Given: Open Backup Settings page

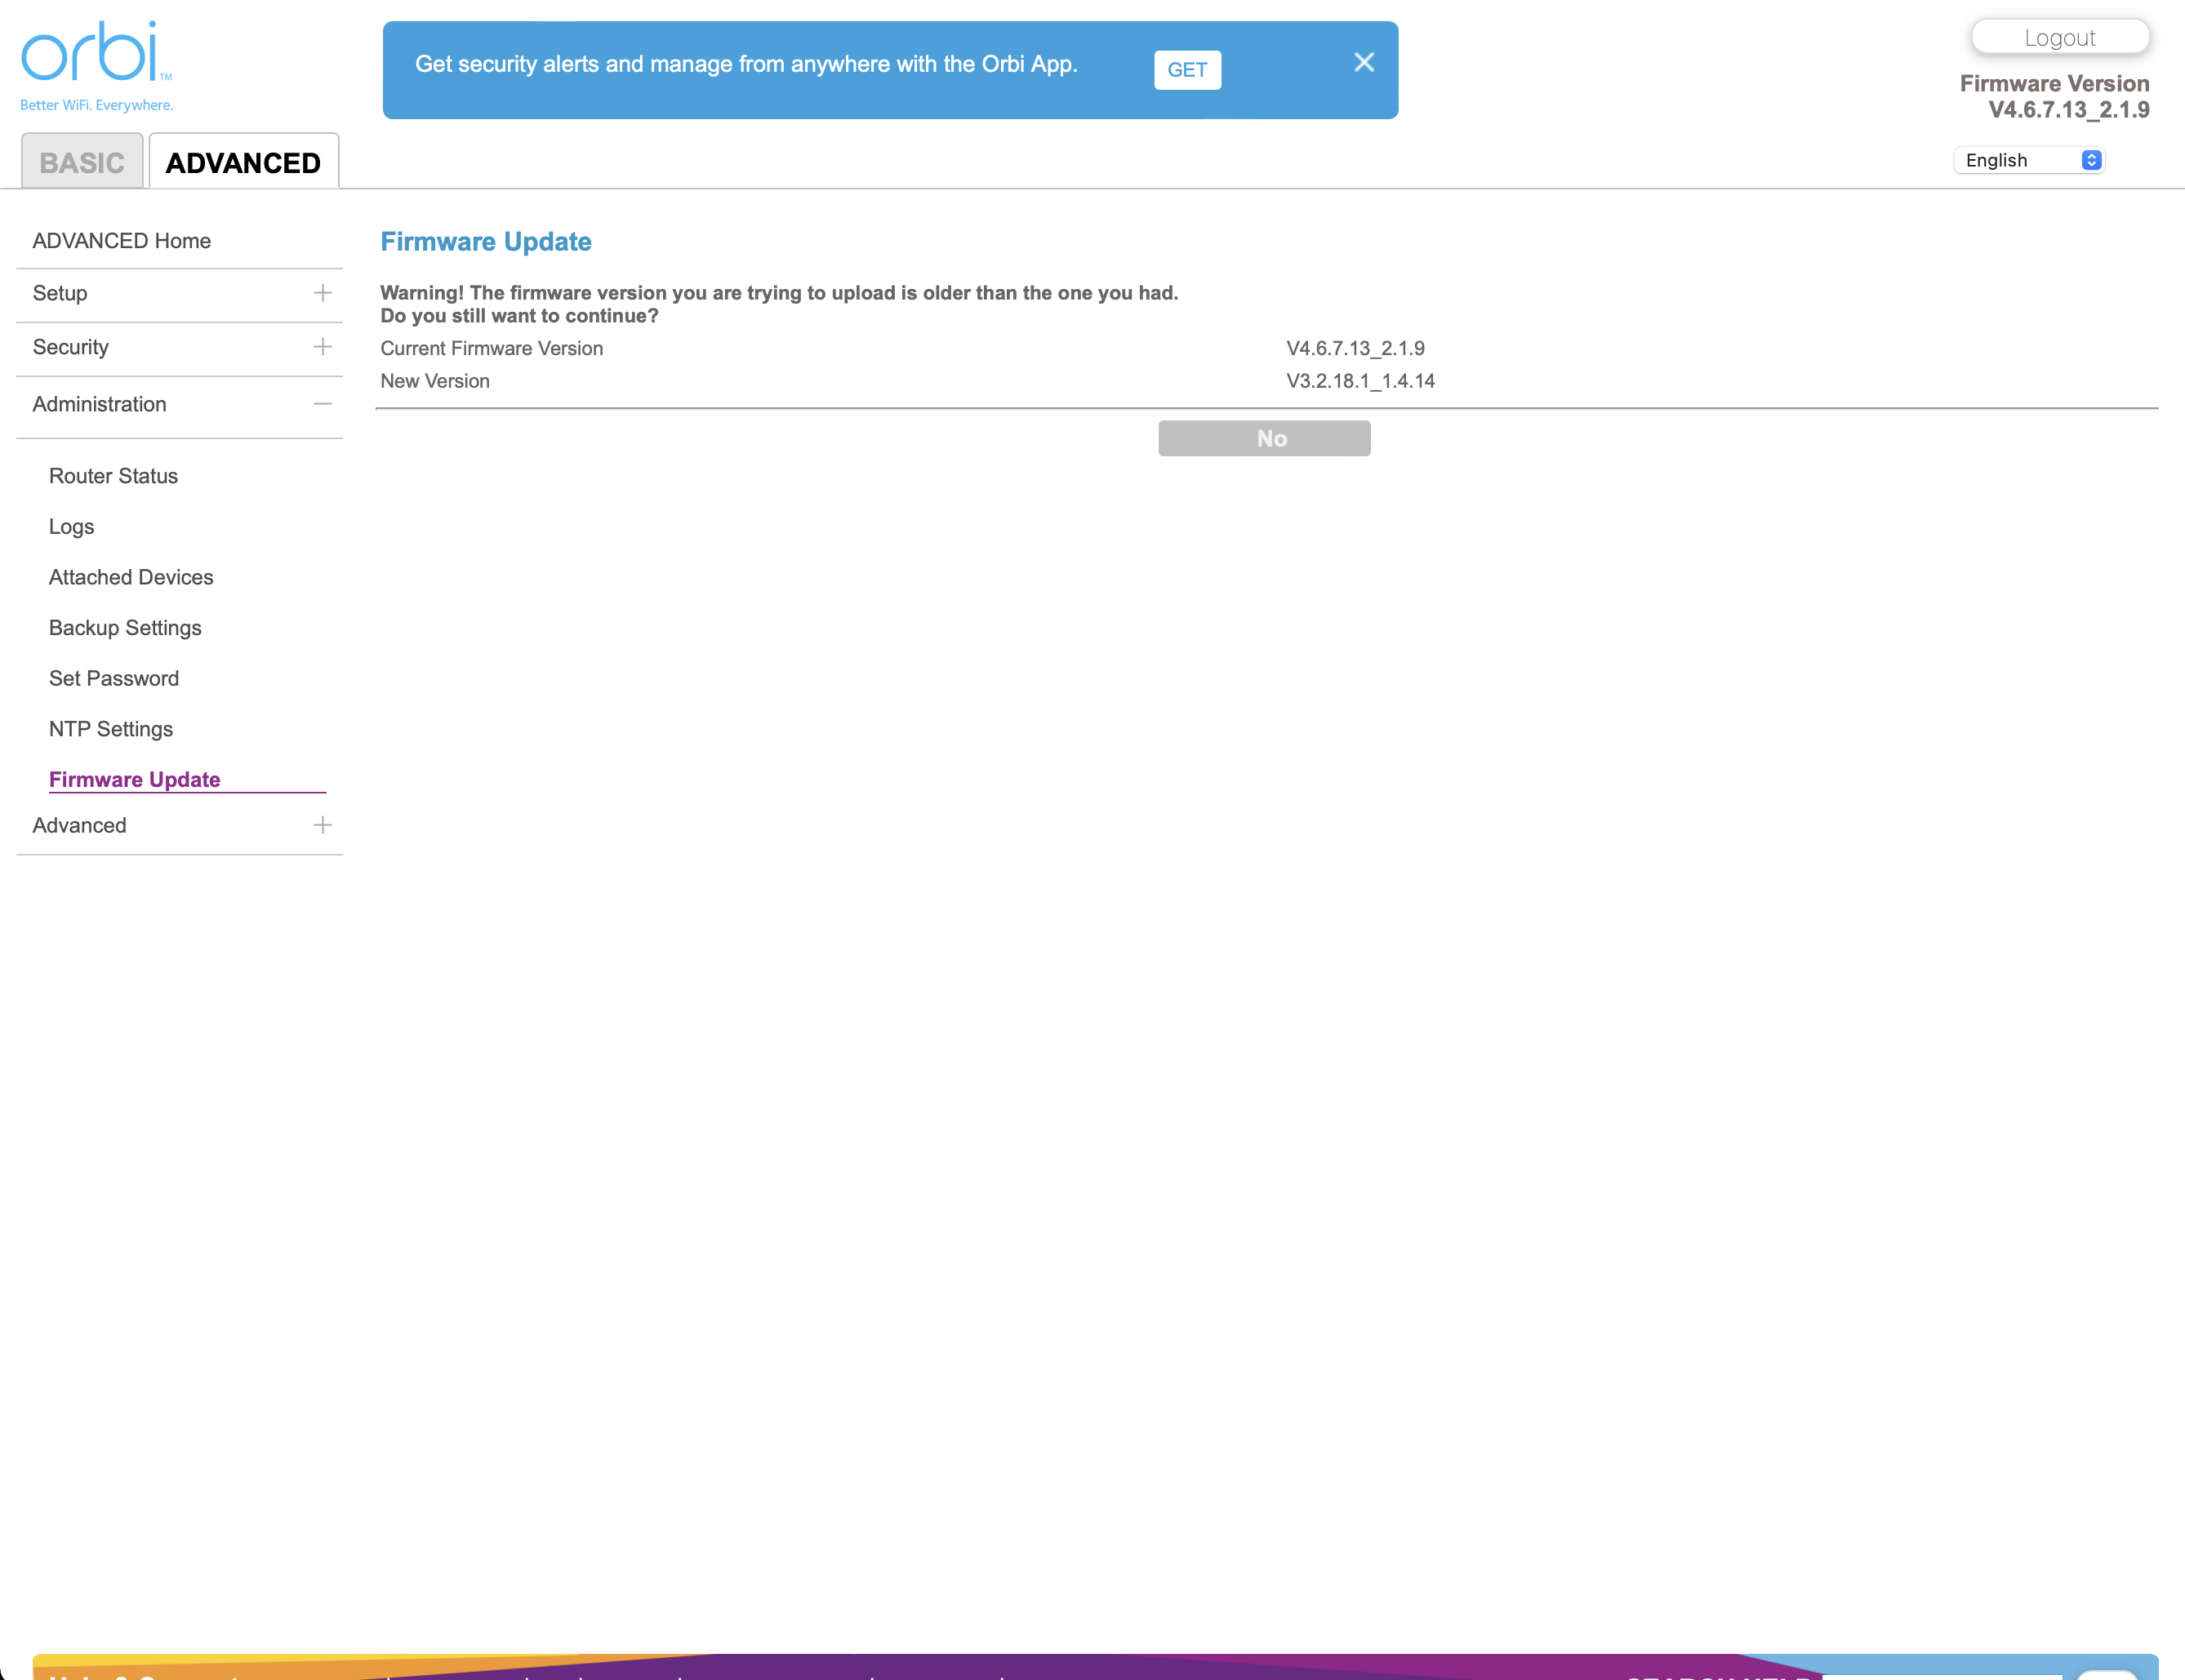Looking at the screenshot, I should pos(125,628).
